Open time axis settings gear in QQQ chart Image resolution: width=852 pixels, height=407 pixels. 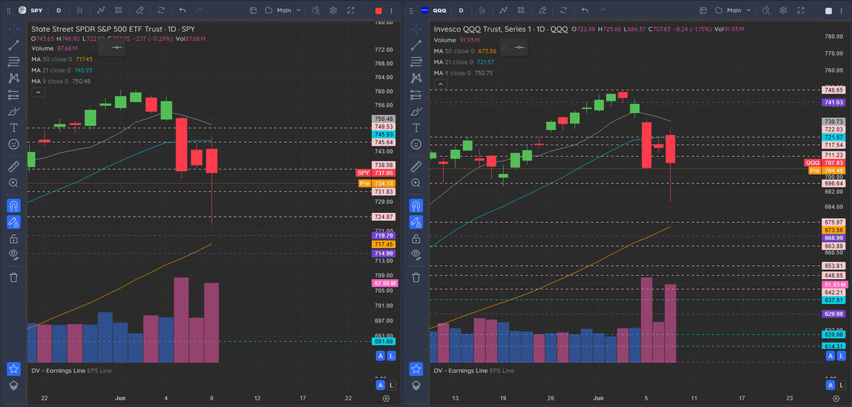(835, 398)
